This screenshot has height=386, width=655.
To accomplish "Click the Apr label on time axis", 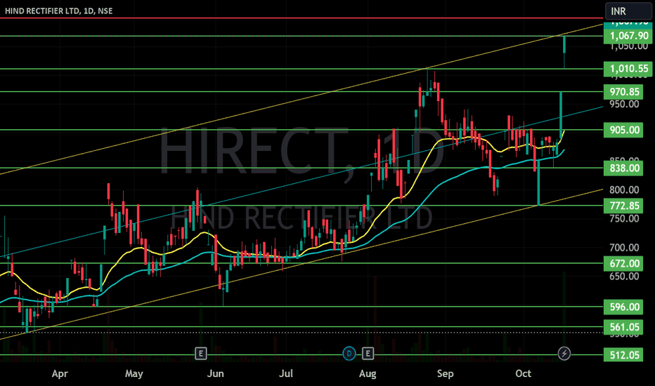I will tap(60, 374).
